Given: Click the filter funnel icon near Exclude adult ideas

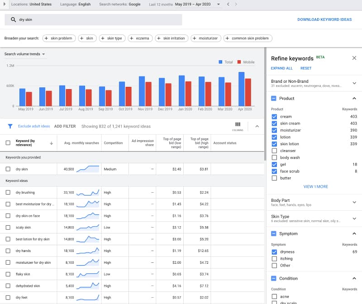Looking at the screenshot, I should (10, 126).
